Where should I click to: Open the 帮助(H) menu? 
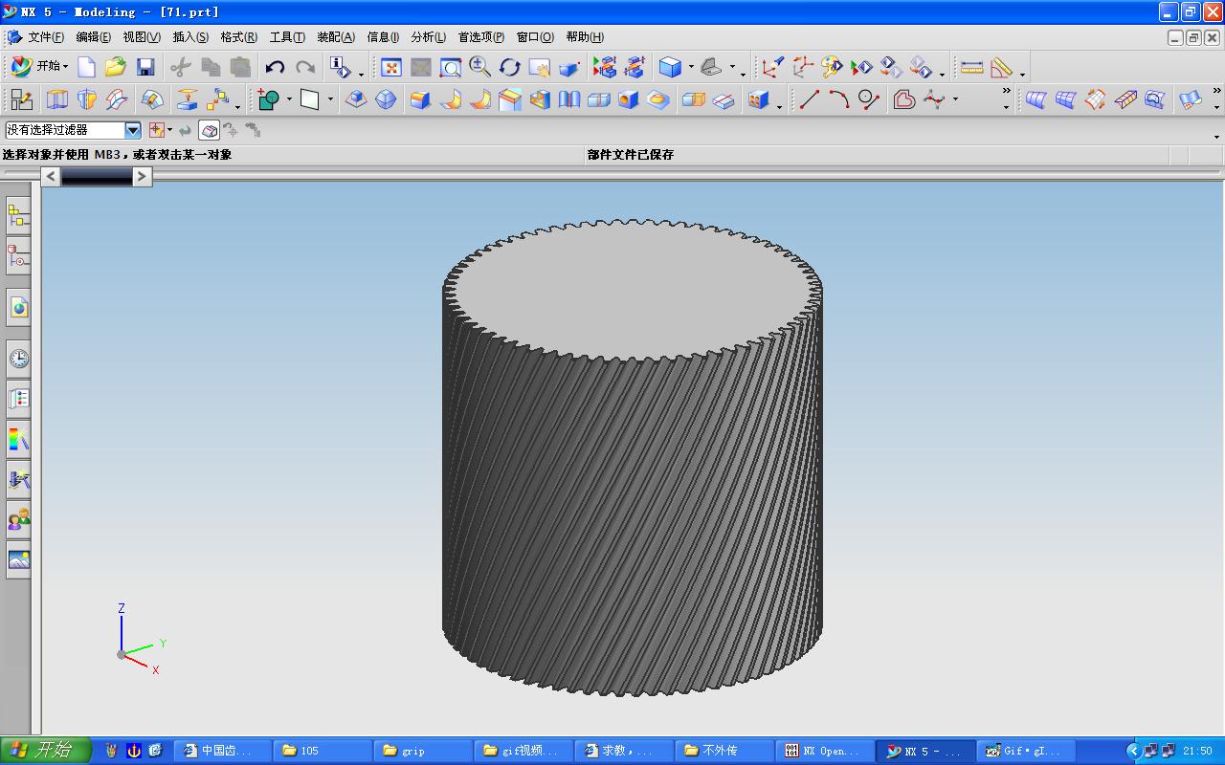click(584, 37)
